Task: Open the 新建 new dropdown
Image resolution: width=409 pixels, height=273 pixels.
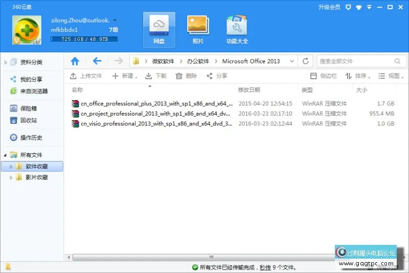Action: (125, 76)
